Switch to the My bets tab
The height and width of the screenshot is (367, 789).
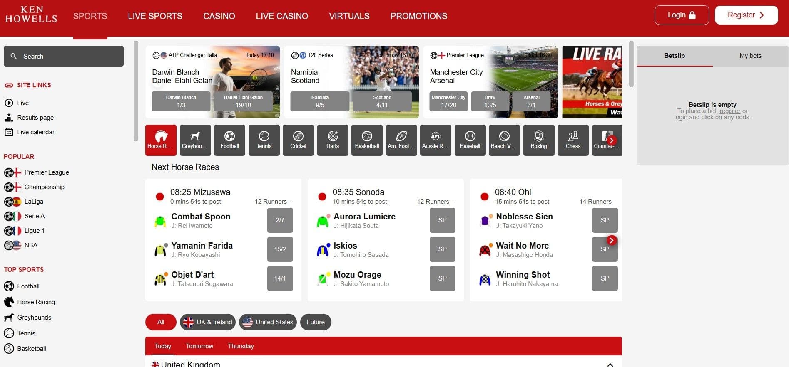tap(750, 56)
